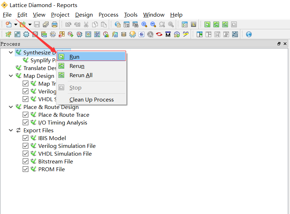The image size is (290, 214).
Task: Open the Design menu
Action: 84,15
